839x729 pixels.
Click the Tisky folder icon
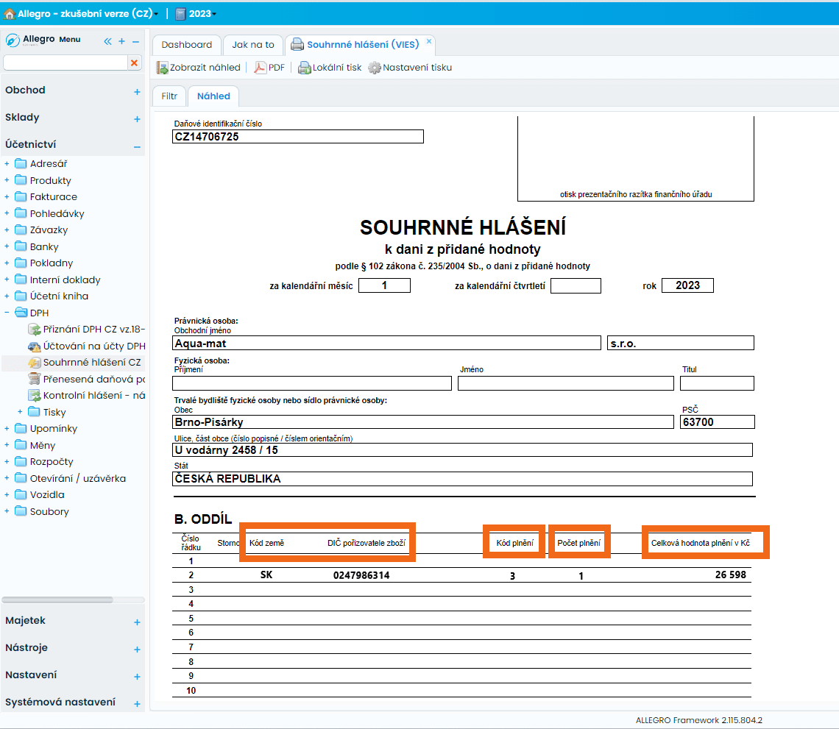35,412
